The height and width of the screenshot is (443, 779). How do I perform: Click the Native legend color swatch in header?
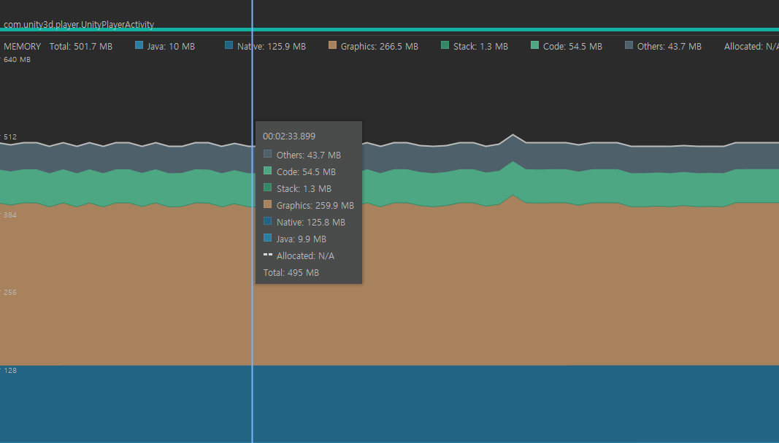point(229,45)
